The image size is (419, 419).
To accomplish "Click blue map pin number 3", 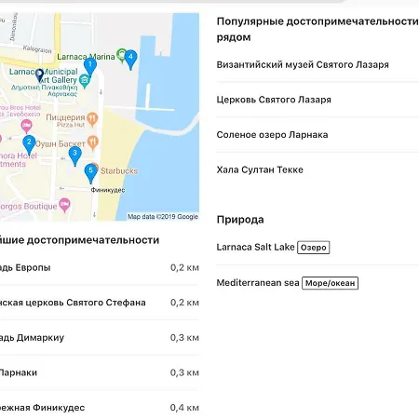I will (x=74, y=155).
